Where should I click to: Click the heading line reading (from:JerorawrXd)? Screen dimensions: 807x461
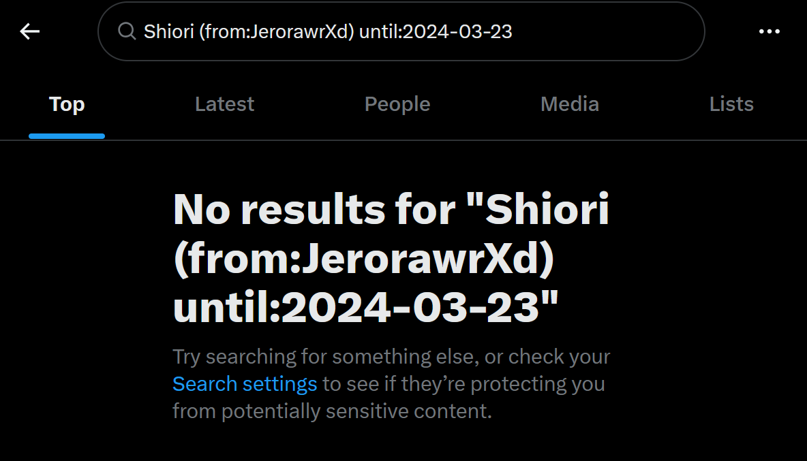tap(363, 259)
